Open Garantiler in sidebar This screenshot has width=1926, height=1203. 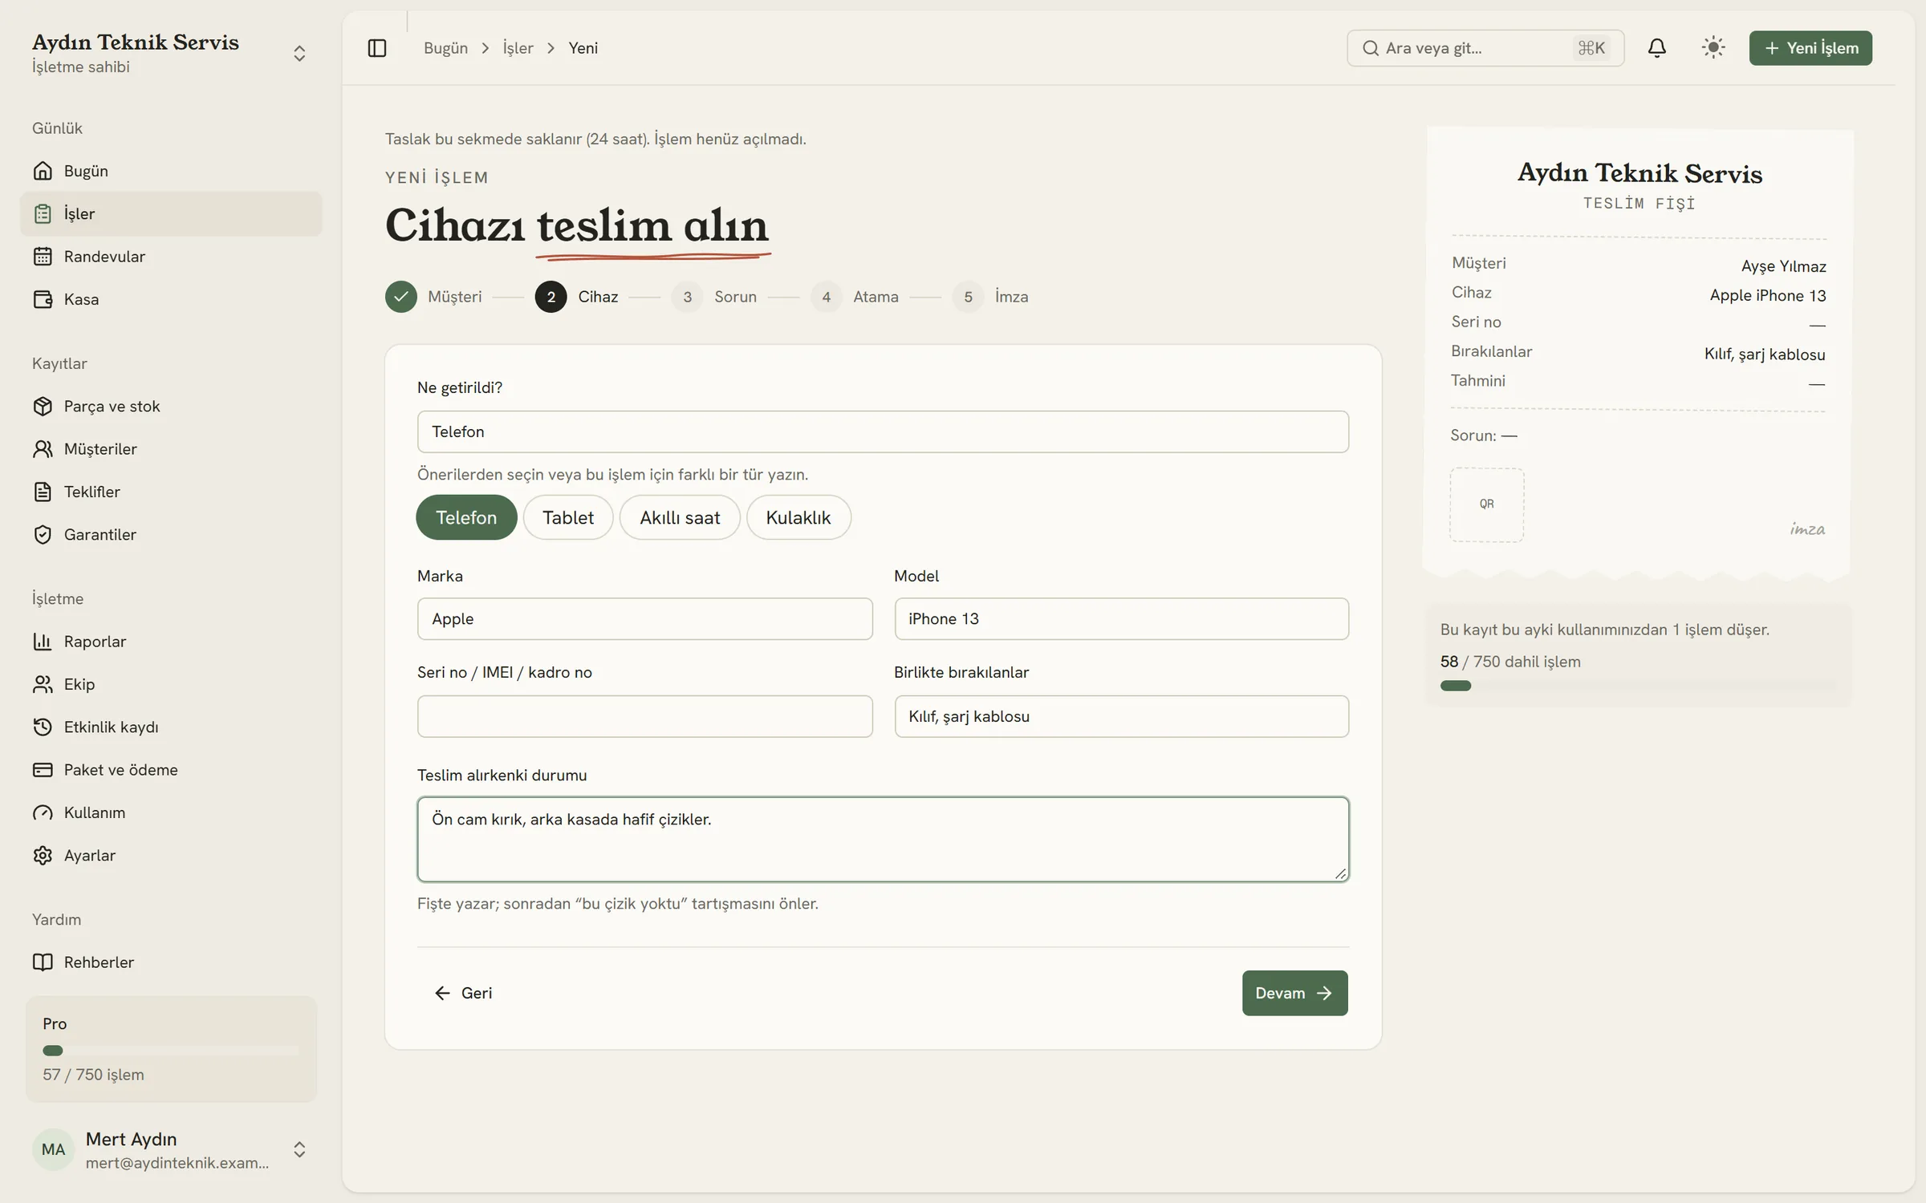coord(171,535)
